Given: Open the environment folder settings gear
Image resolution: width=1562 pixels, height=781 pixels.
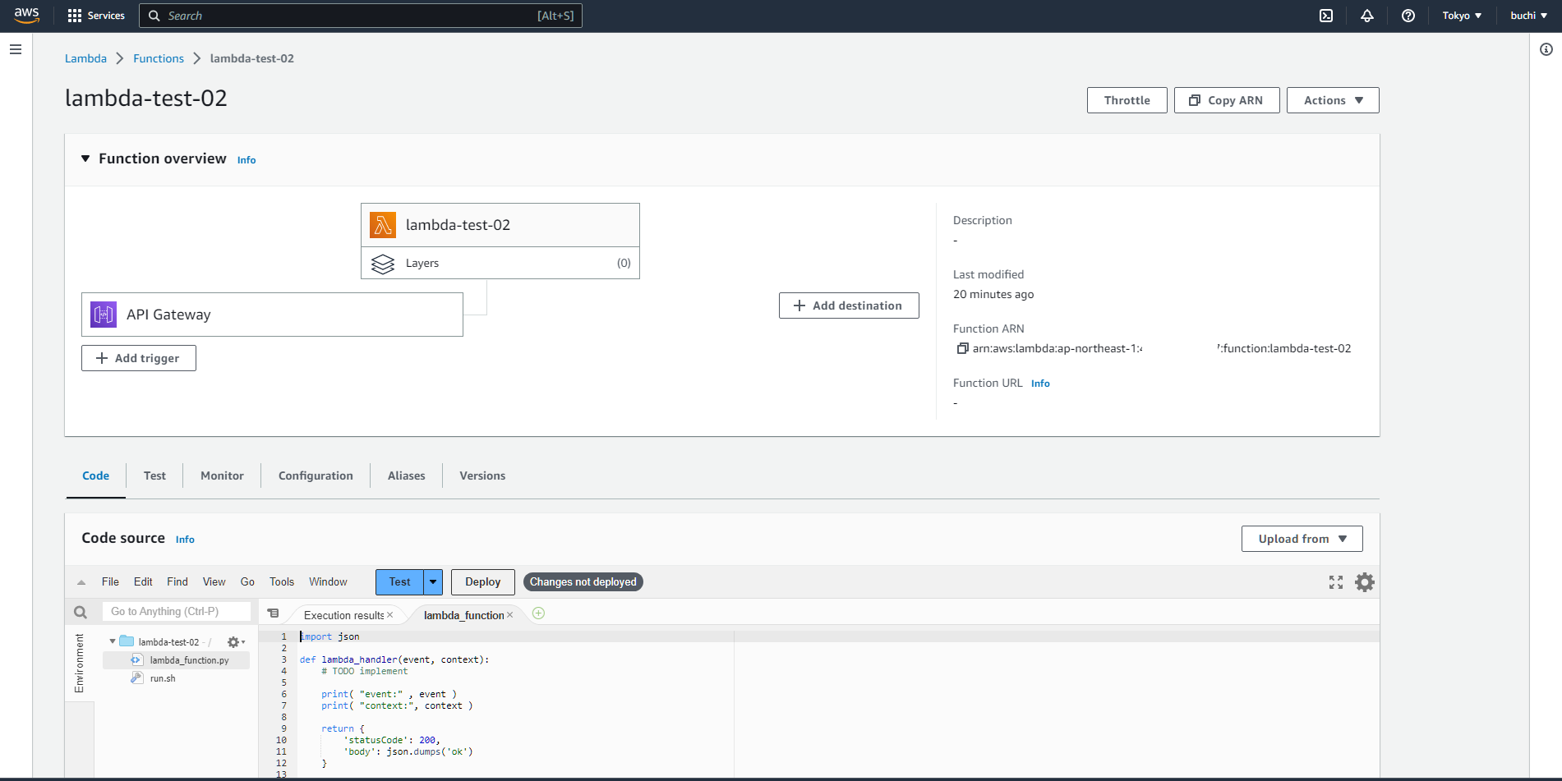Looking at the screenshot, I should [236, 642].
